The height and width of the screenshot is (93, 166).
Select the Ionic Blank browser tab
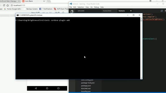[33, 1]
